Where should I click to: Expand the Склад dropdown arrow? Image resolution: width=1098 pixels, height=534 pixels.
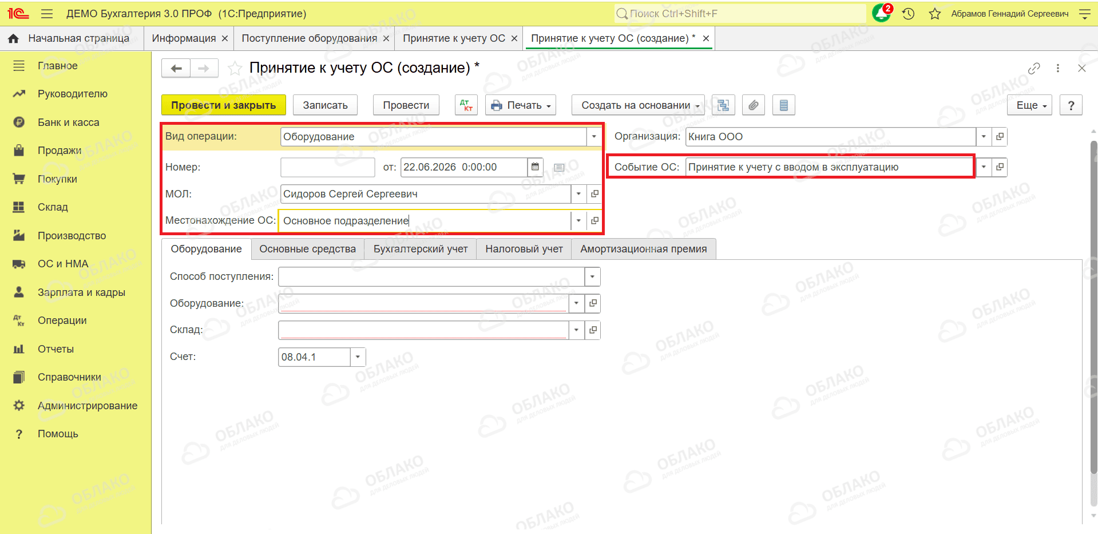tap(577, 330)
